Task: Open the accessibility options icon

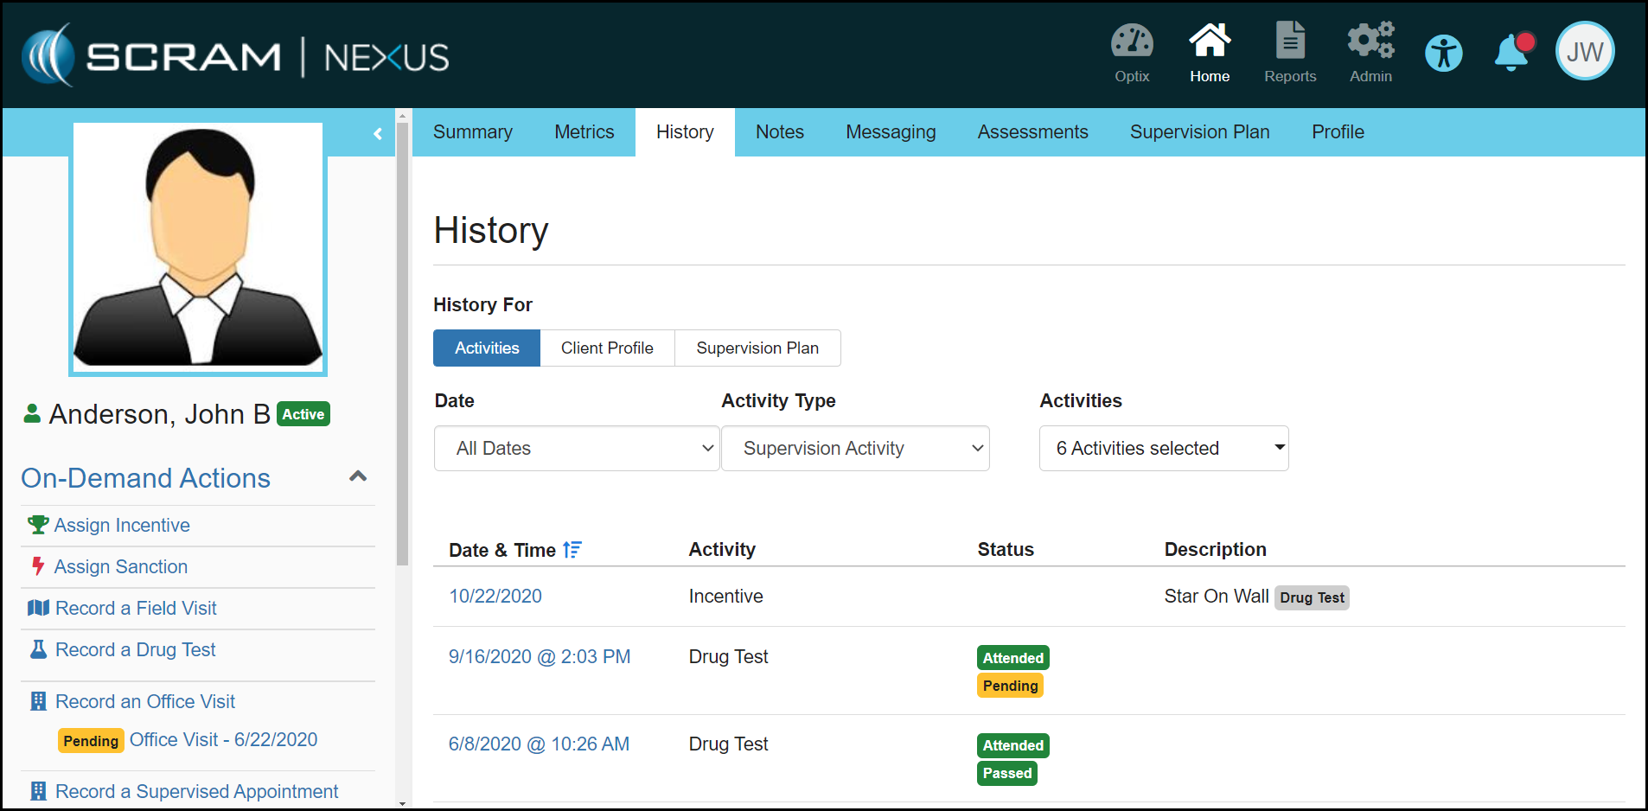Action: 1443,54
